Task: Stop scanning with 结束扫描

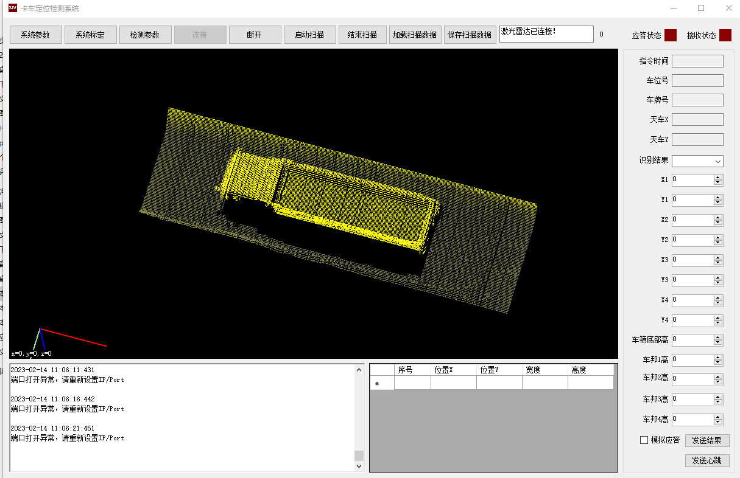Action: (x=362, y=35)
